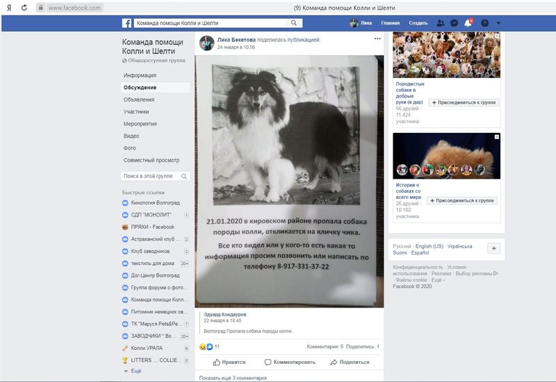
Task: Open post options three-dots menu
Action: click(x=377, y=39)
